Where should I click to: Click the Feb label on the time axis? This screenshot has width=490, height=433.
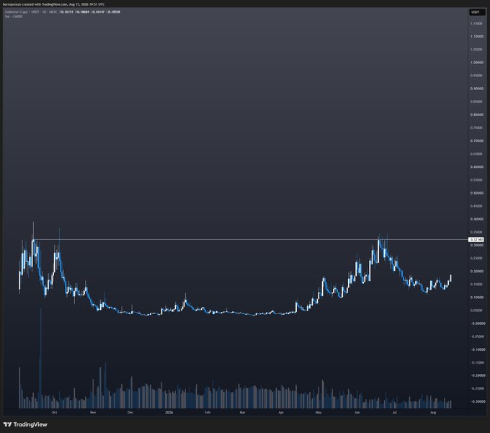point(208,412)
